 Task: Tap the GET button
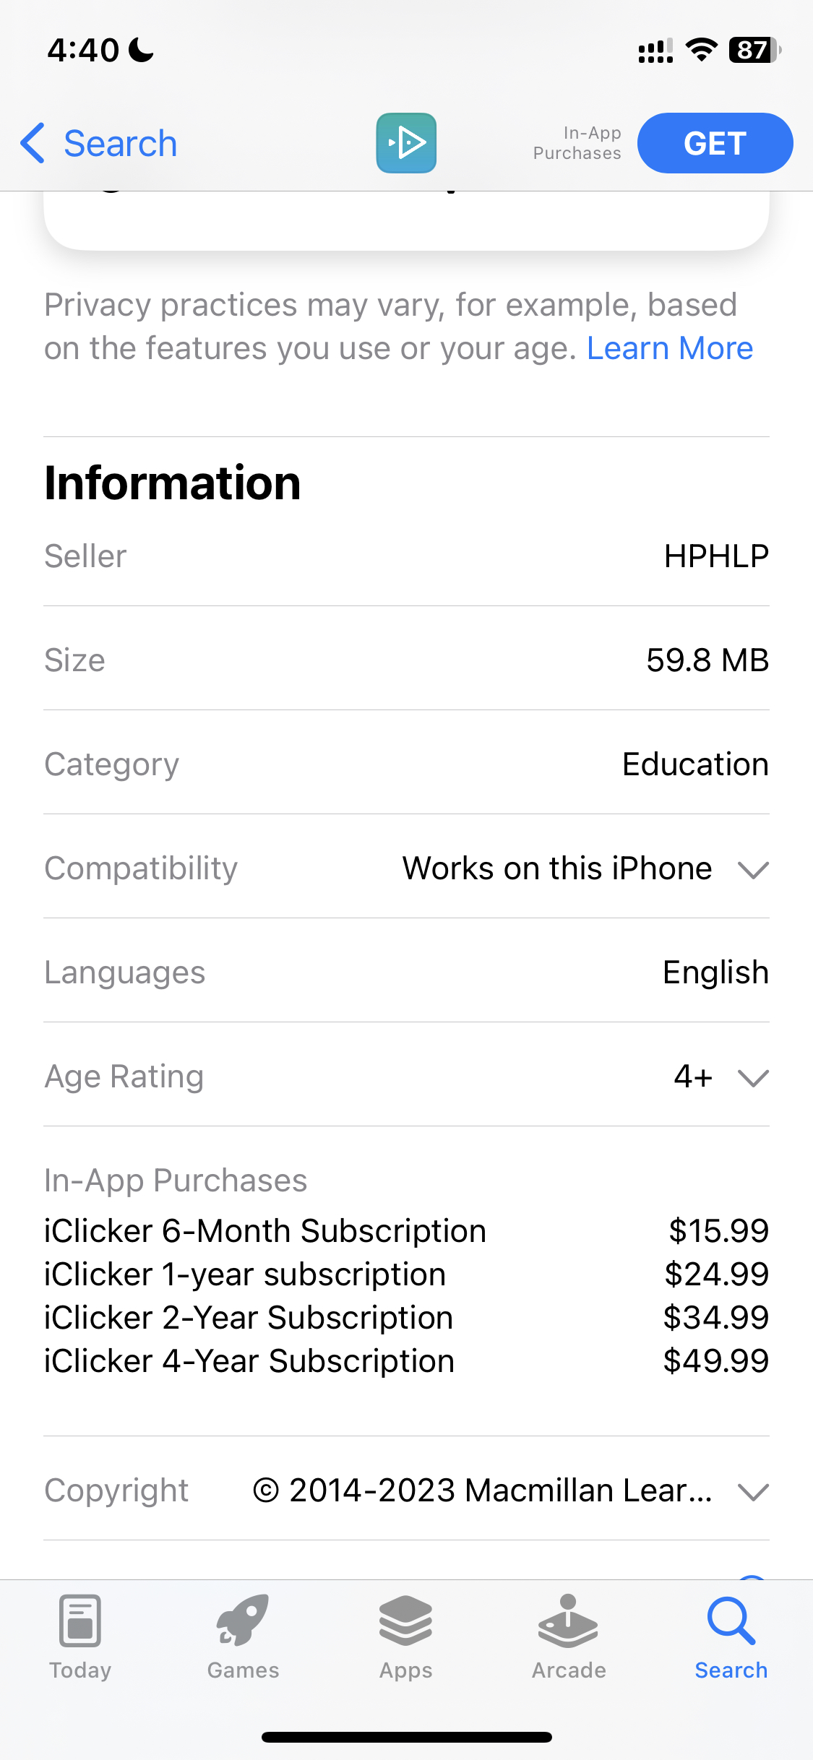(x=715, y=143)
